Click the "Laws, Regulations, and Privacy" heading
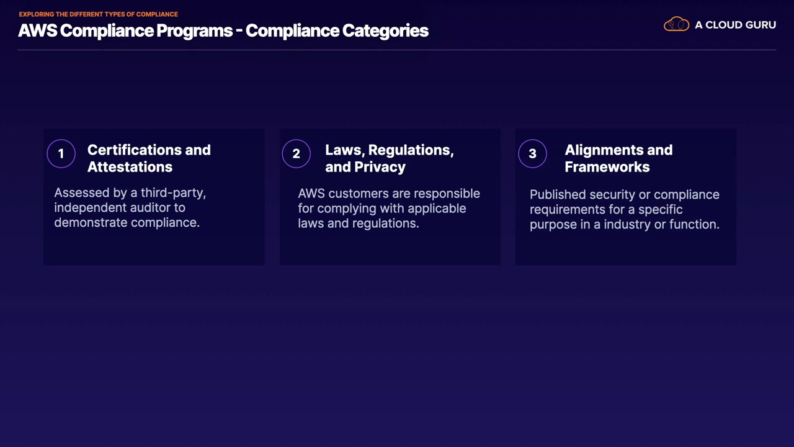Viewport: 794px width, 447px height. pyautogui.click(x=389, y=158)
